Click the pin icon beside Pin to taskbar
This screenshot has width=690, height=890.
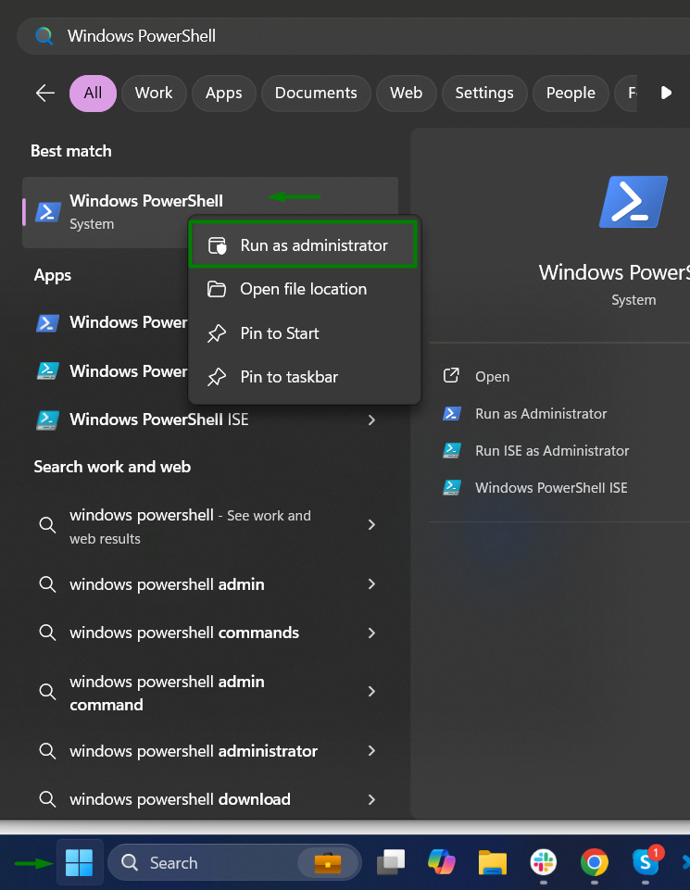pos(216,377)
